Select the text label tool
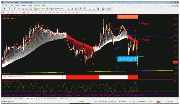 pyautogui.click(x=36, y=12)
